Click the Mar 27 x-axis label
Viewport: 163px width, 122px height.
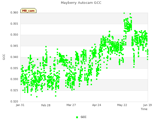pyautogui.click(x=71, y=105)
